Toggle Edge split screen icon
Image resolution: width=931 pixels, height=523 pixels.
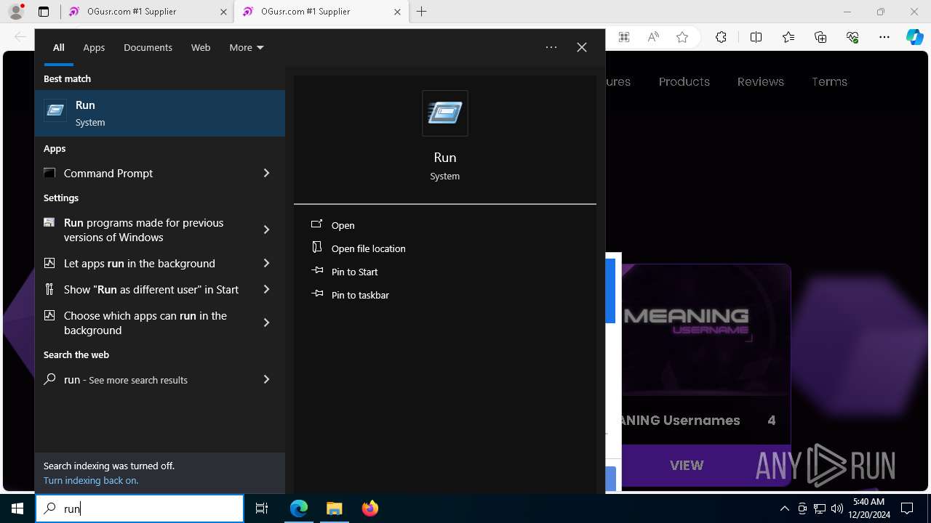click(756, 37)
